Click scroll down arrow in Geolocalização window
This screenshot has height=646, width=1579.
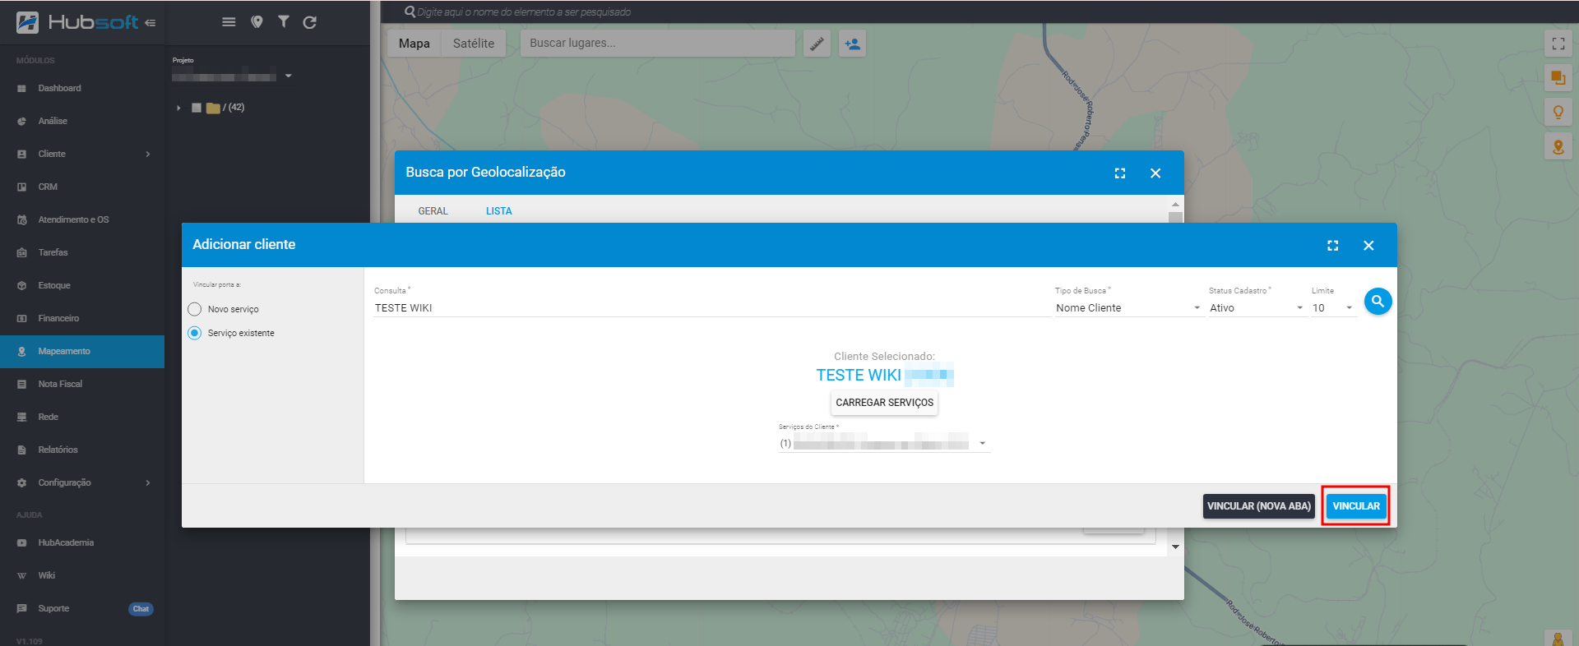[x=1175, y=547]
